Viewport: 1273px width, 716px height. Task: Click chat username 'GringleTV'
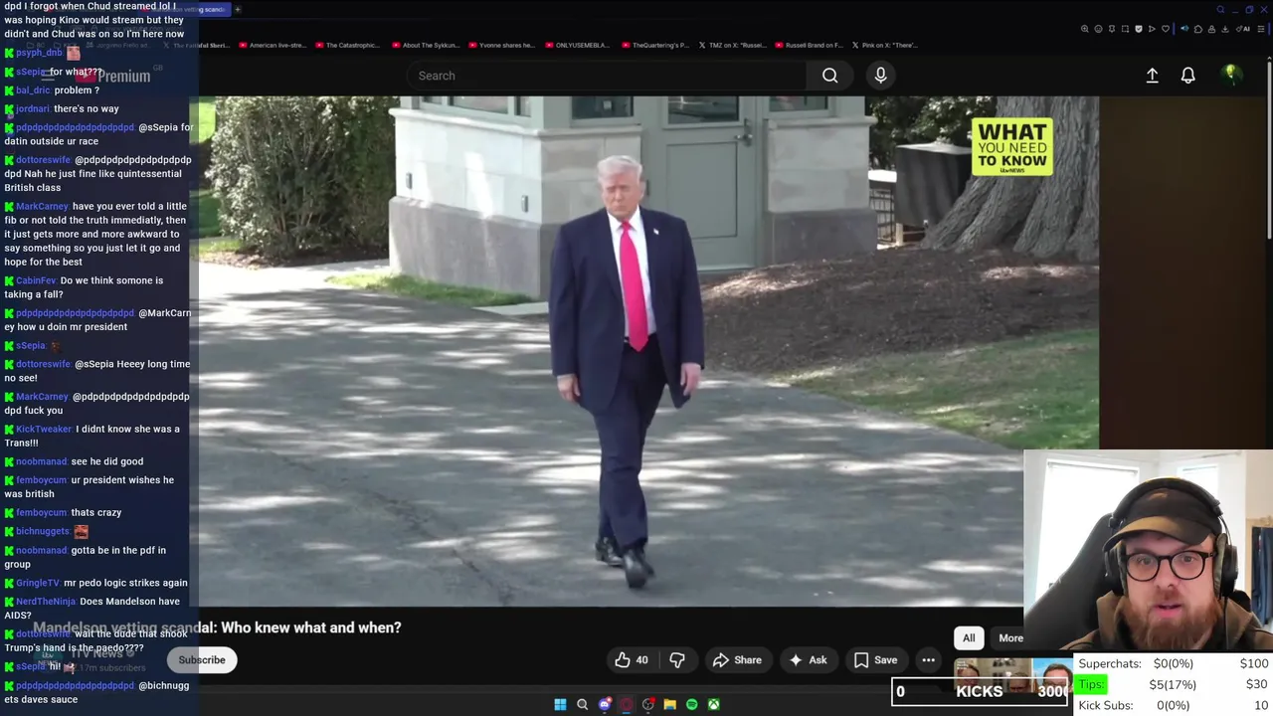click(38, 583)
